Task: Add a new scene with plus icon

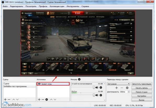Action: (x=5, y=99)
